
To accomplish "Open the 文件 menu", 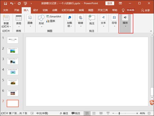I will tap(6, 10).
